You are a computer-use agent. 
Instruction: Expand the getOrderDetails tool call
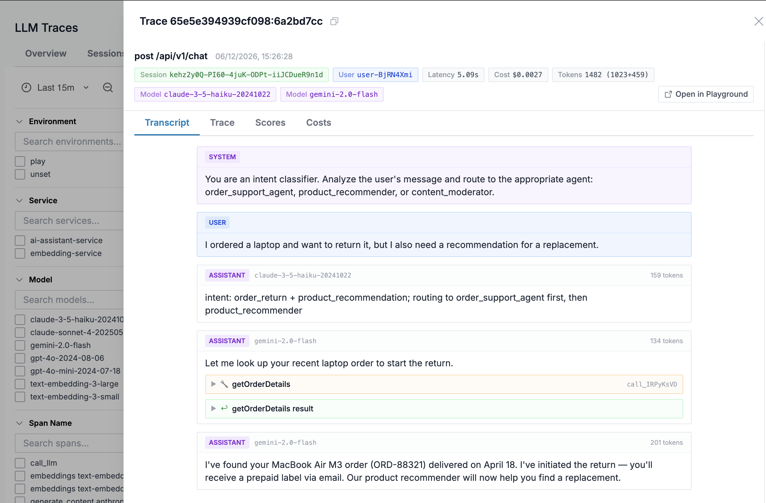(213, 384)
